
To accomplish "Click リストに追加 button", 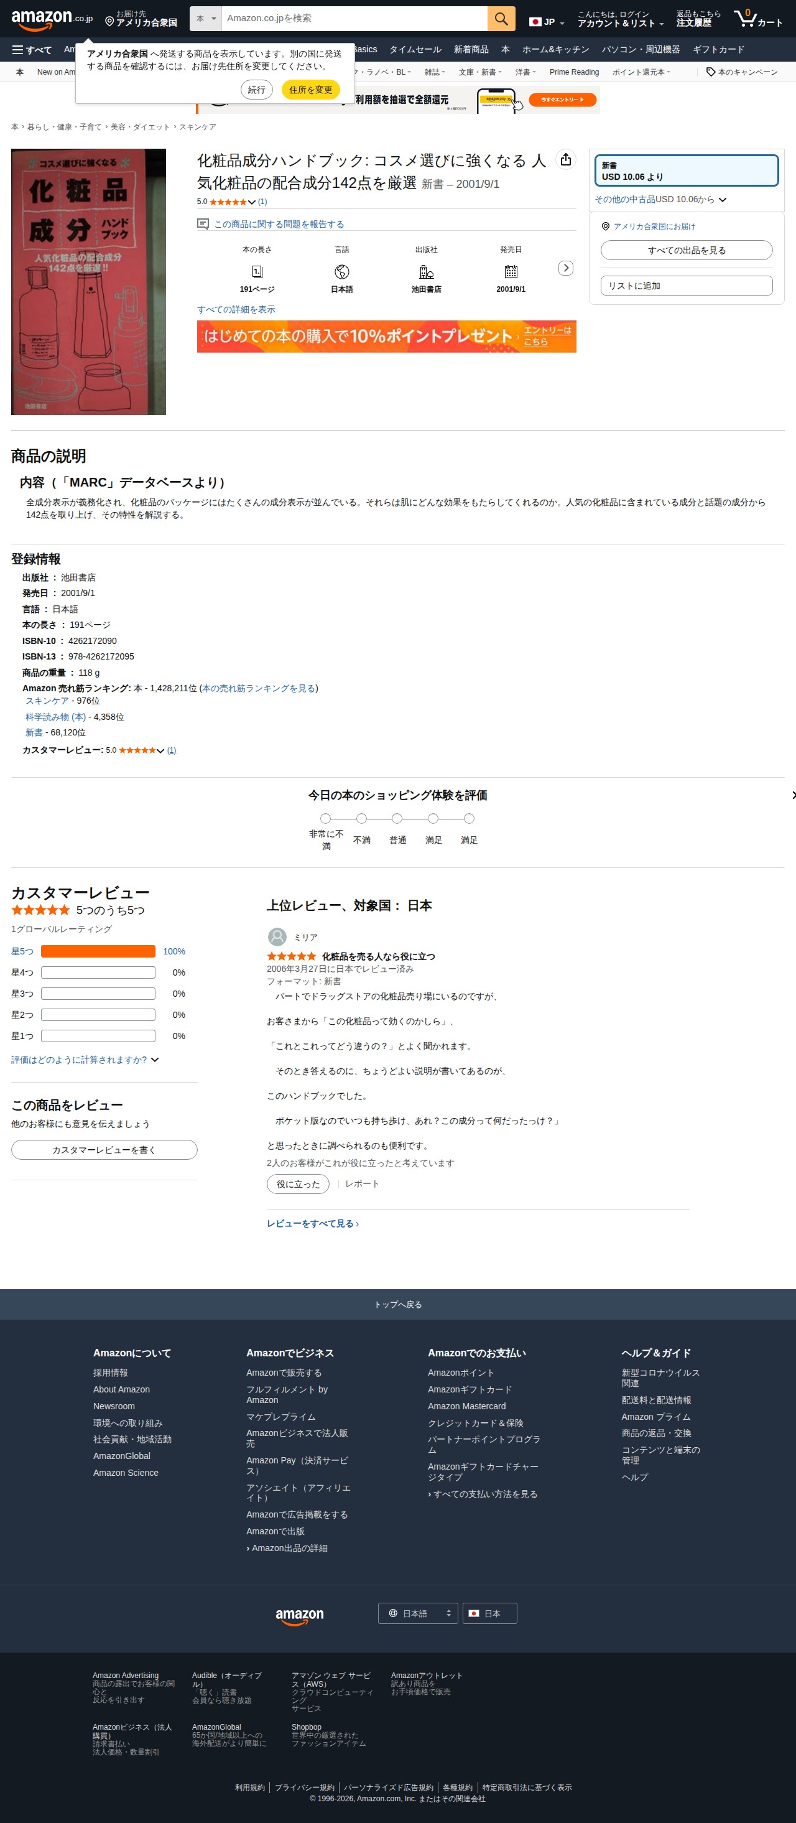I will [x=687, y=286].
